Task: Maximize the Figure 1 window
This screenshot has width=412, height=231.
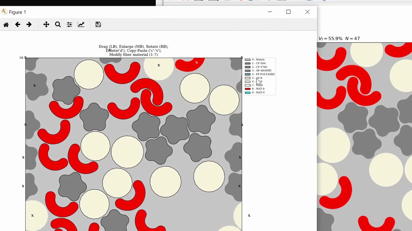Action: pos(288,12)
